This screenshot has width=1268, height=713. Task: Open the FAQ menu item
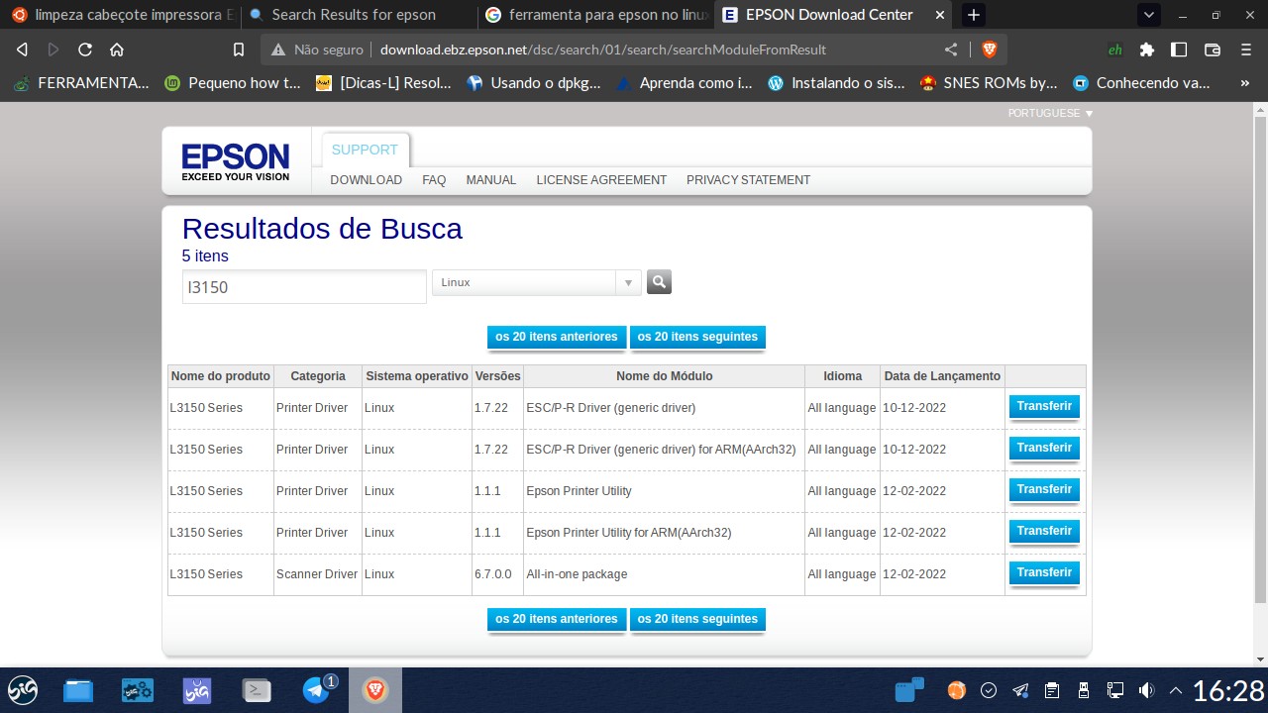tap(434, 180)
